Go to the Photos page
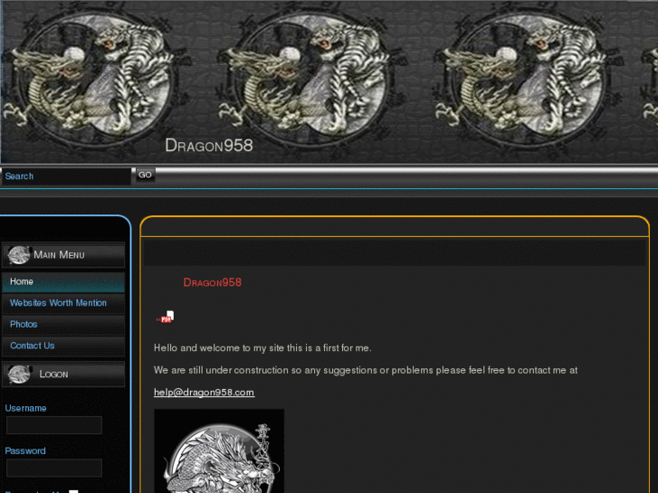The image size is (658, 493). 24,324
